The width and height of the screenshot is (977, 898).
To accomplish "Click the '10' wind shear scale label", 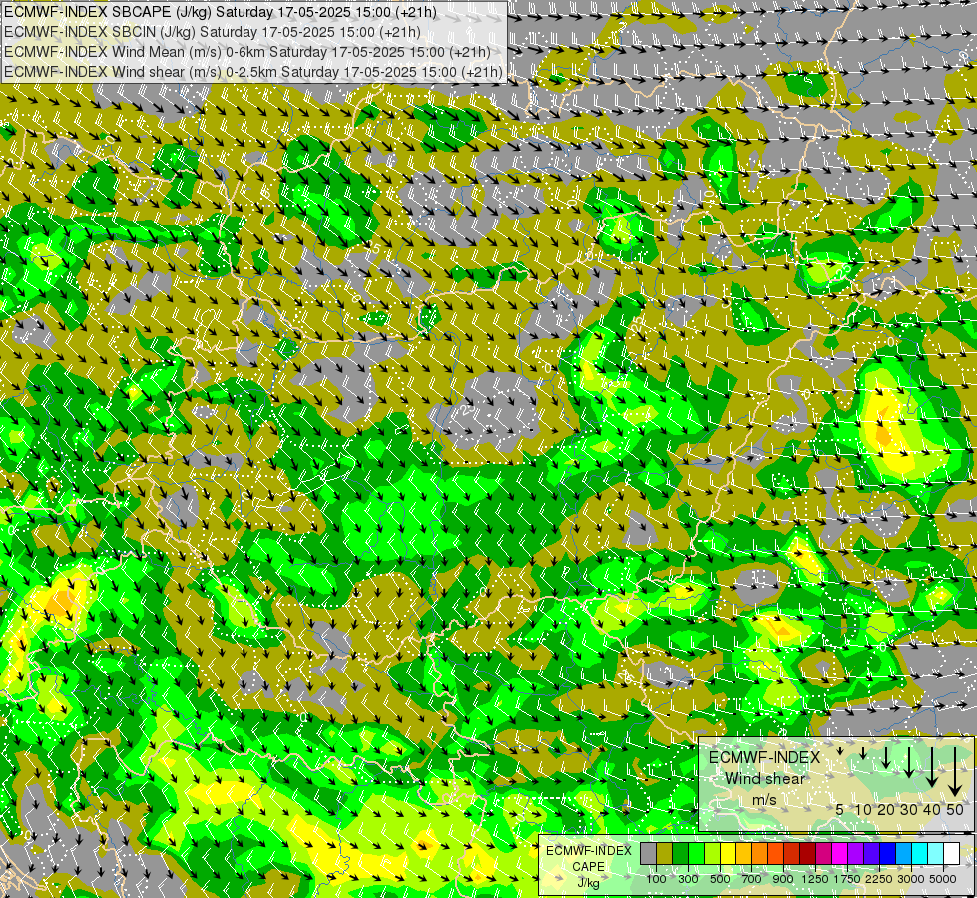I will click(863, 810).
